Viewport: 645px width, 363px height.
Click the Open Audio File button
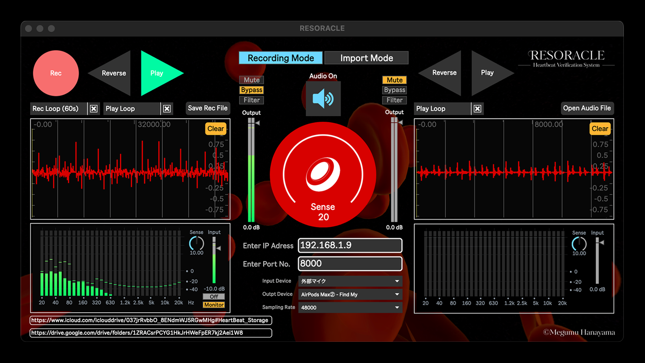[587, 108]
